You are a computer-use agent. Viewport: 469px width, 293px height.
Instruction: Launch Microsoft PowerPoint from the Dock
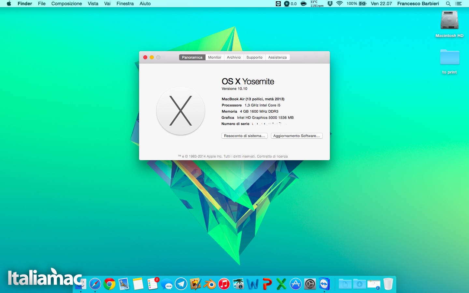pos(267,284)
